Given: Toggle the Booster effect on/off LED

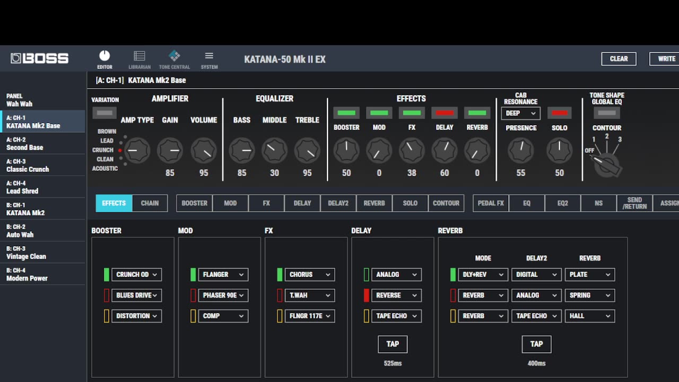Looking at the screenshot, I should tap(346, 113).
